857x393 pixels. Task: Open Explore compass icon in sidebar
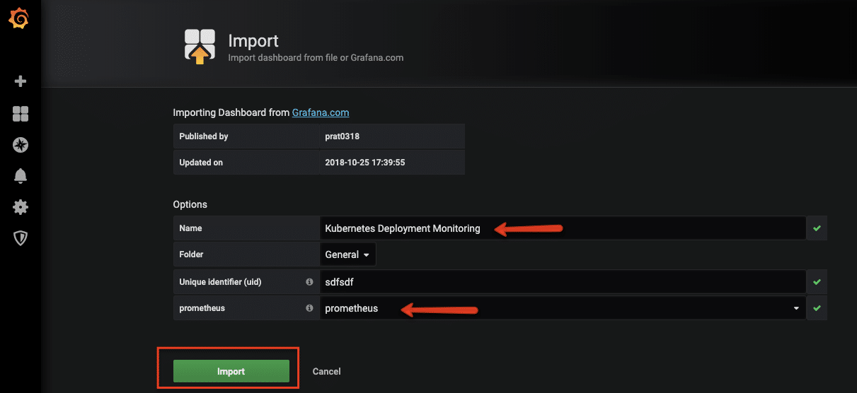click(21, 145)
